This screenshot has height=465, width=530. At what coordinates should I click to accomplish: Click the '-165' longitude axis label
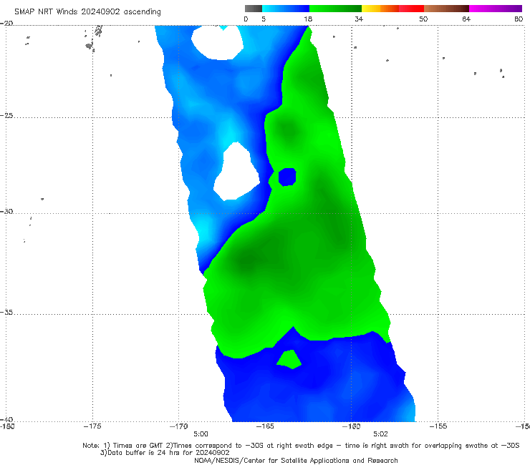(265, 426)
